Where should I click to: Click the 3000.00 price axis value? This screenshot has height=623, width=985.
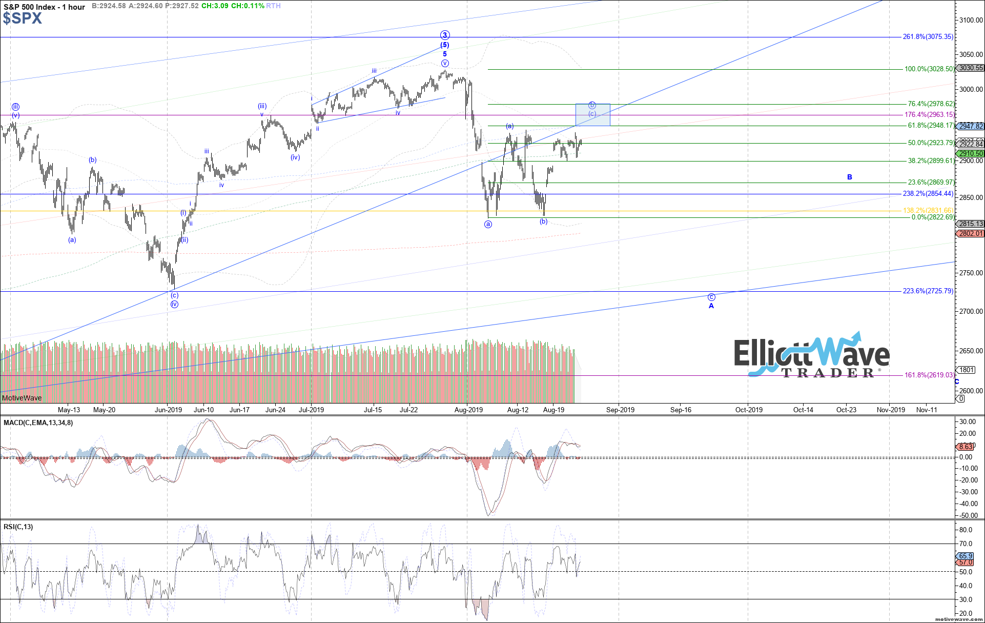point(972,89)
